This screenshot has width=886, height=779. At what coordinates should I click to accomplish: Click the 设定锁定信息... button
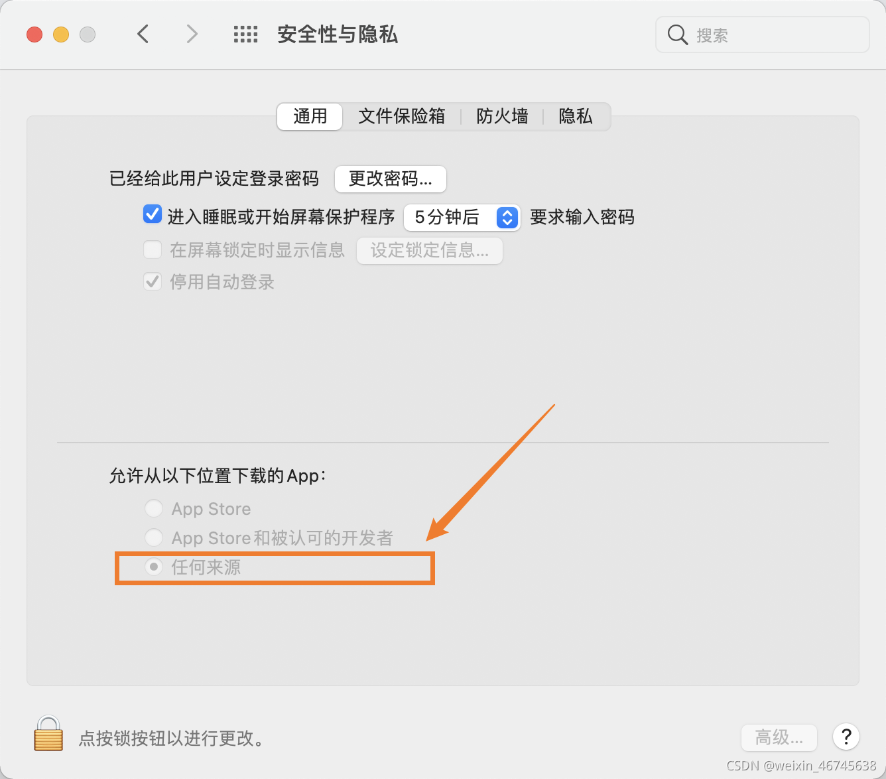pos(430,251)
